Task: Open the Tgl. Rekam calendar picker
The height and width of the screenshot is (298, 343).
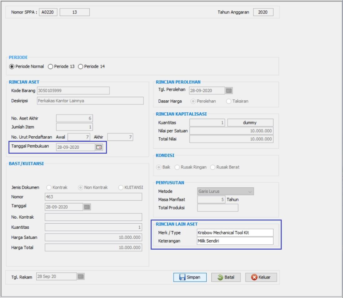Action: 81,276
